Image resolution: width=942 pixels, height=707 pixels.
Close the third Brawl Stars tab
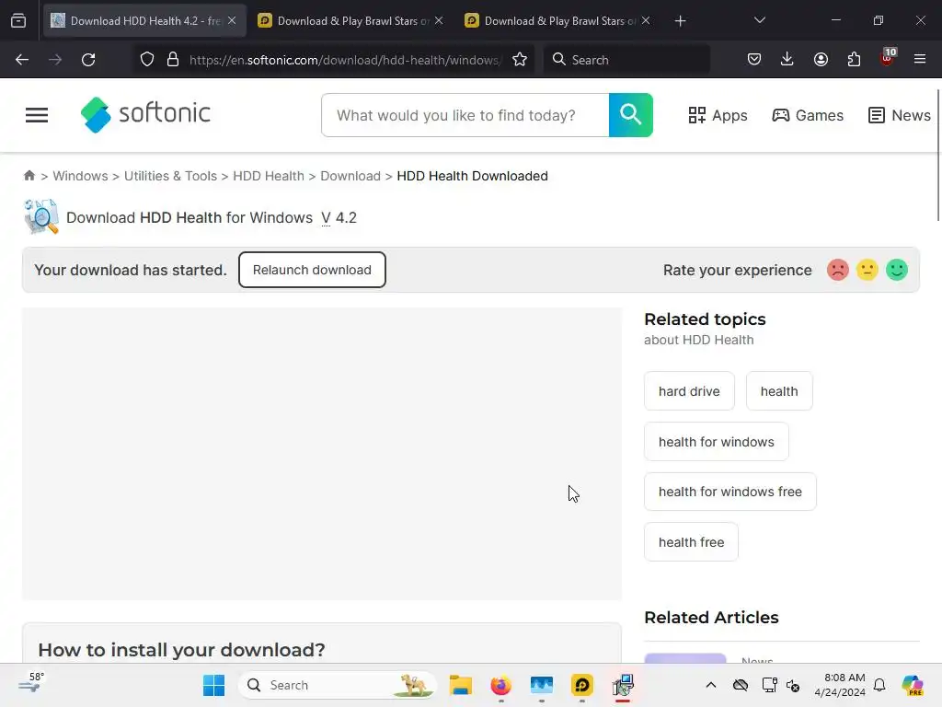646,20
